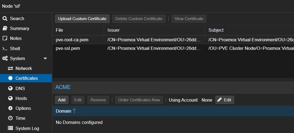Viewport: 294px width, 133px height.
Task: Click the Shell terminal prompt icon
Action: coord(5,49)
